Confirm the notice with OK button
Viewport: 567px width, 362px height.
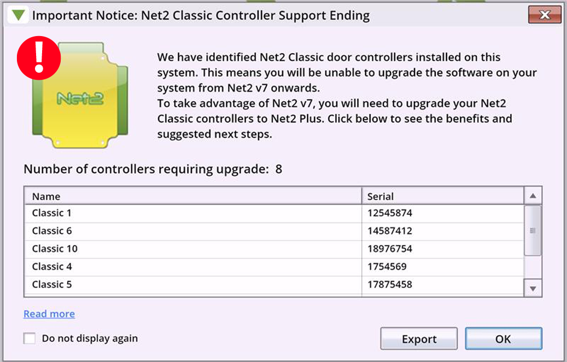click(x=504, y=339)
